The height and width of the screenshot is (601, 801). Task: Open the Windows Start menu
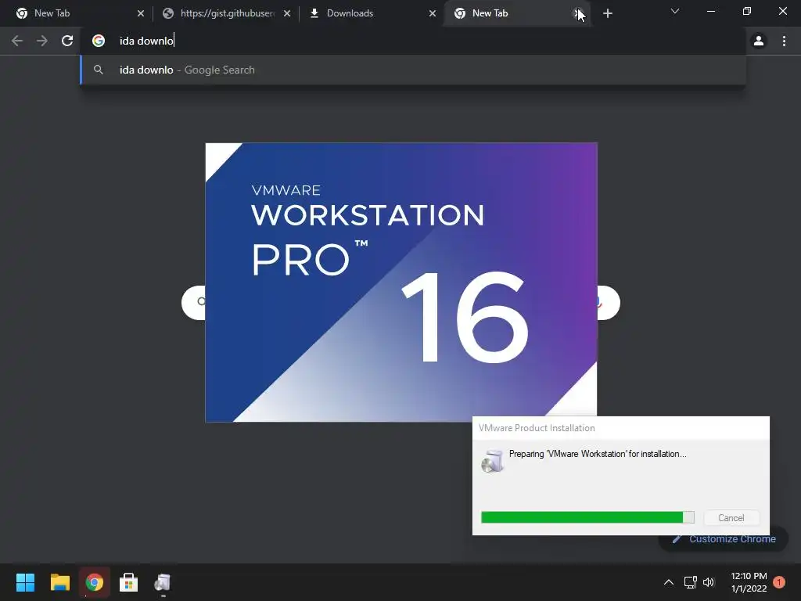(25, 582)
